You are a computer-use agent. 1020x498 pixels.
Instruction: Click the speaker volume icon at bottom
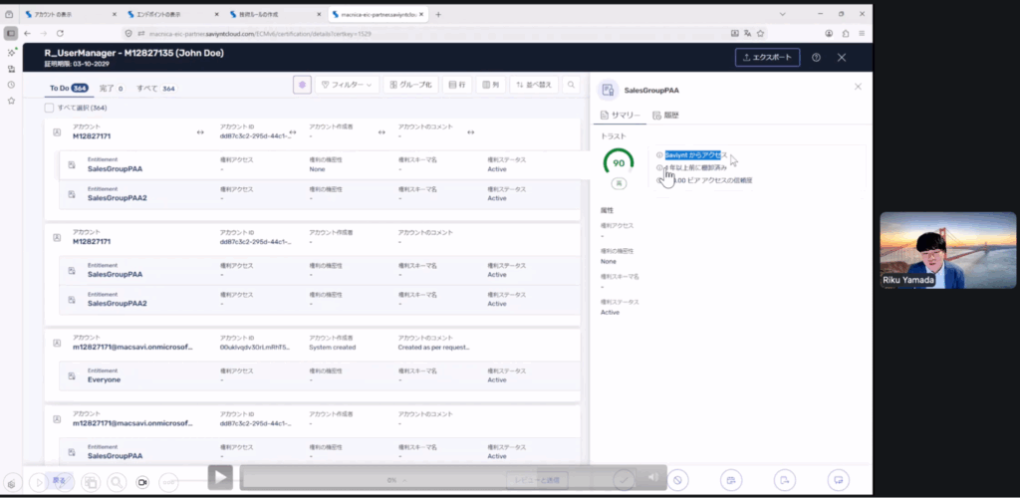point(653,478)
